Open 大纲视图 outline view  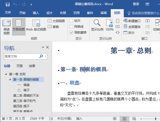[x=56, y=21]
